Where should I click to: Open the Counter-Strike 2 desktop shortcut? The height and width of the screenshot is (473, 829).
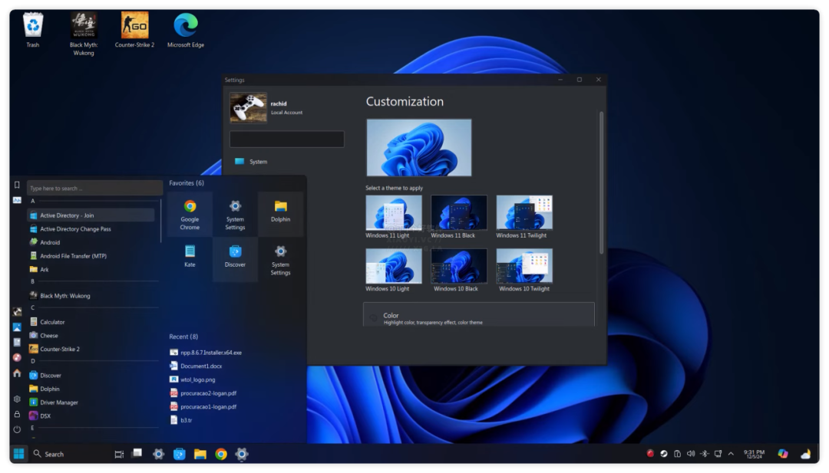click(134, 30)
